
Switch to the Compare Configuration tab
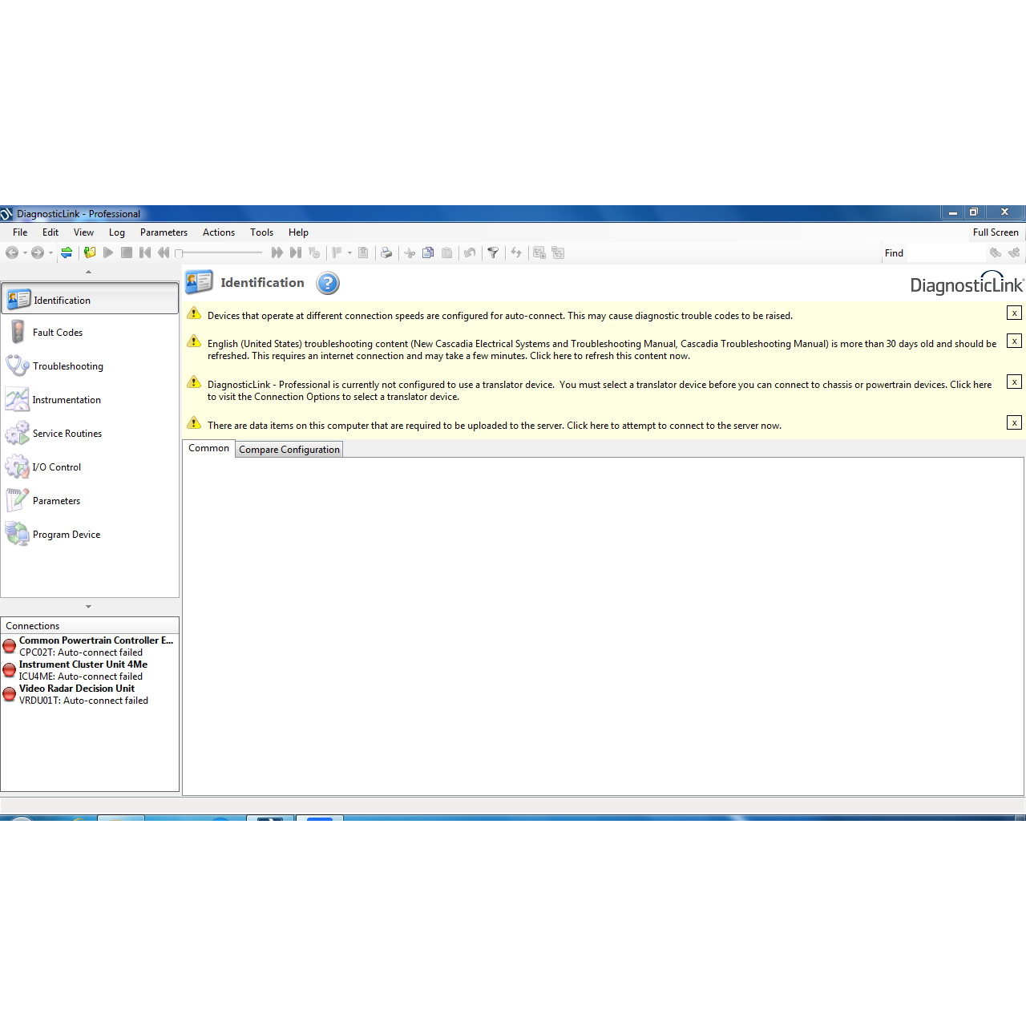pos(289,450)
